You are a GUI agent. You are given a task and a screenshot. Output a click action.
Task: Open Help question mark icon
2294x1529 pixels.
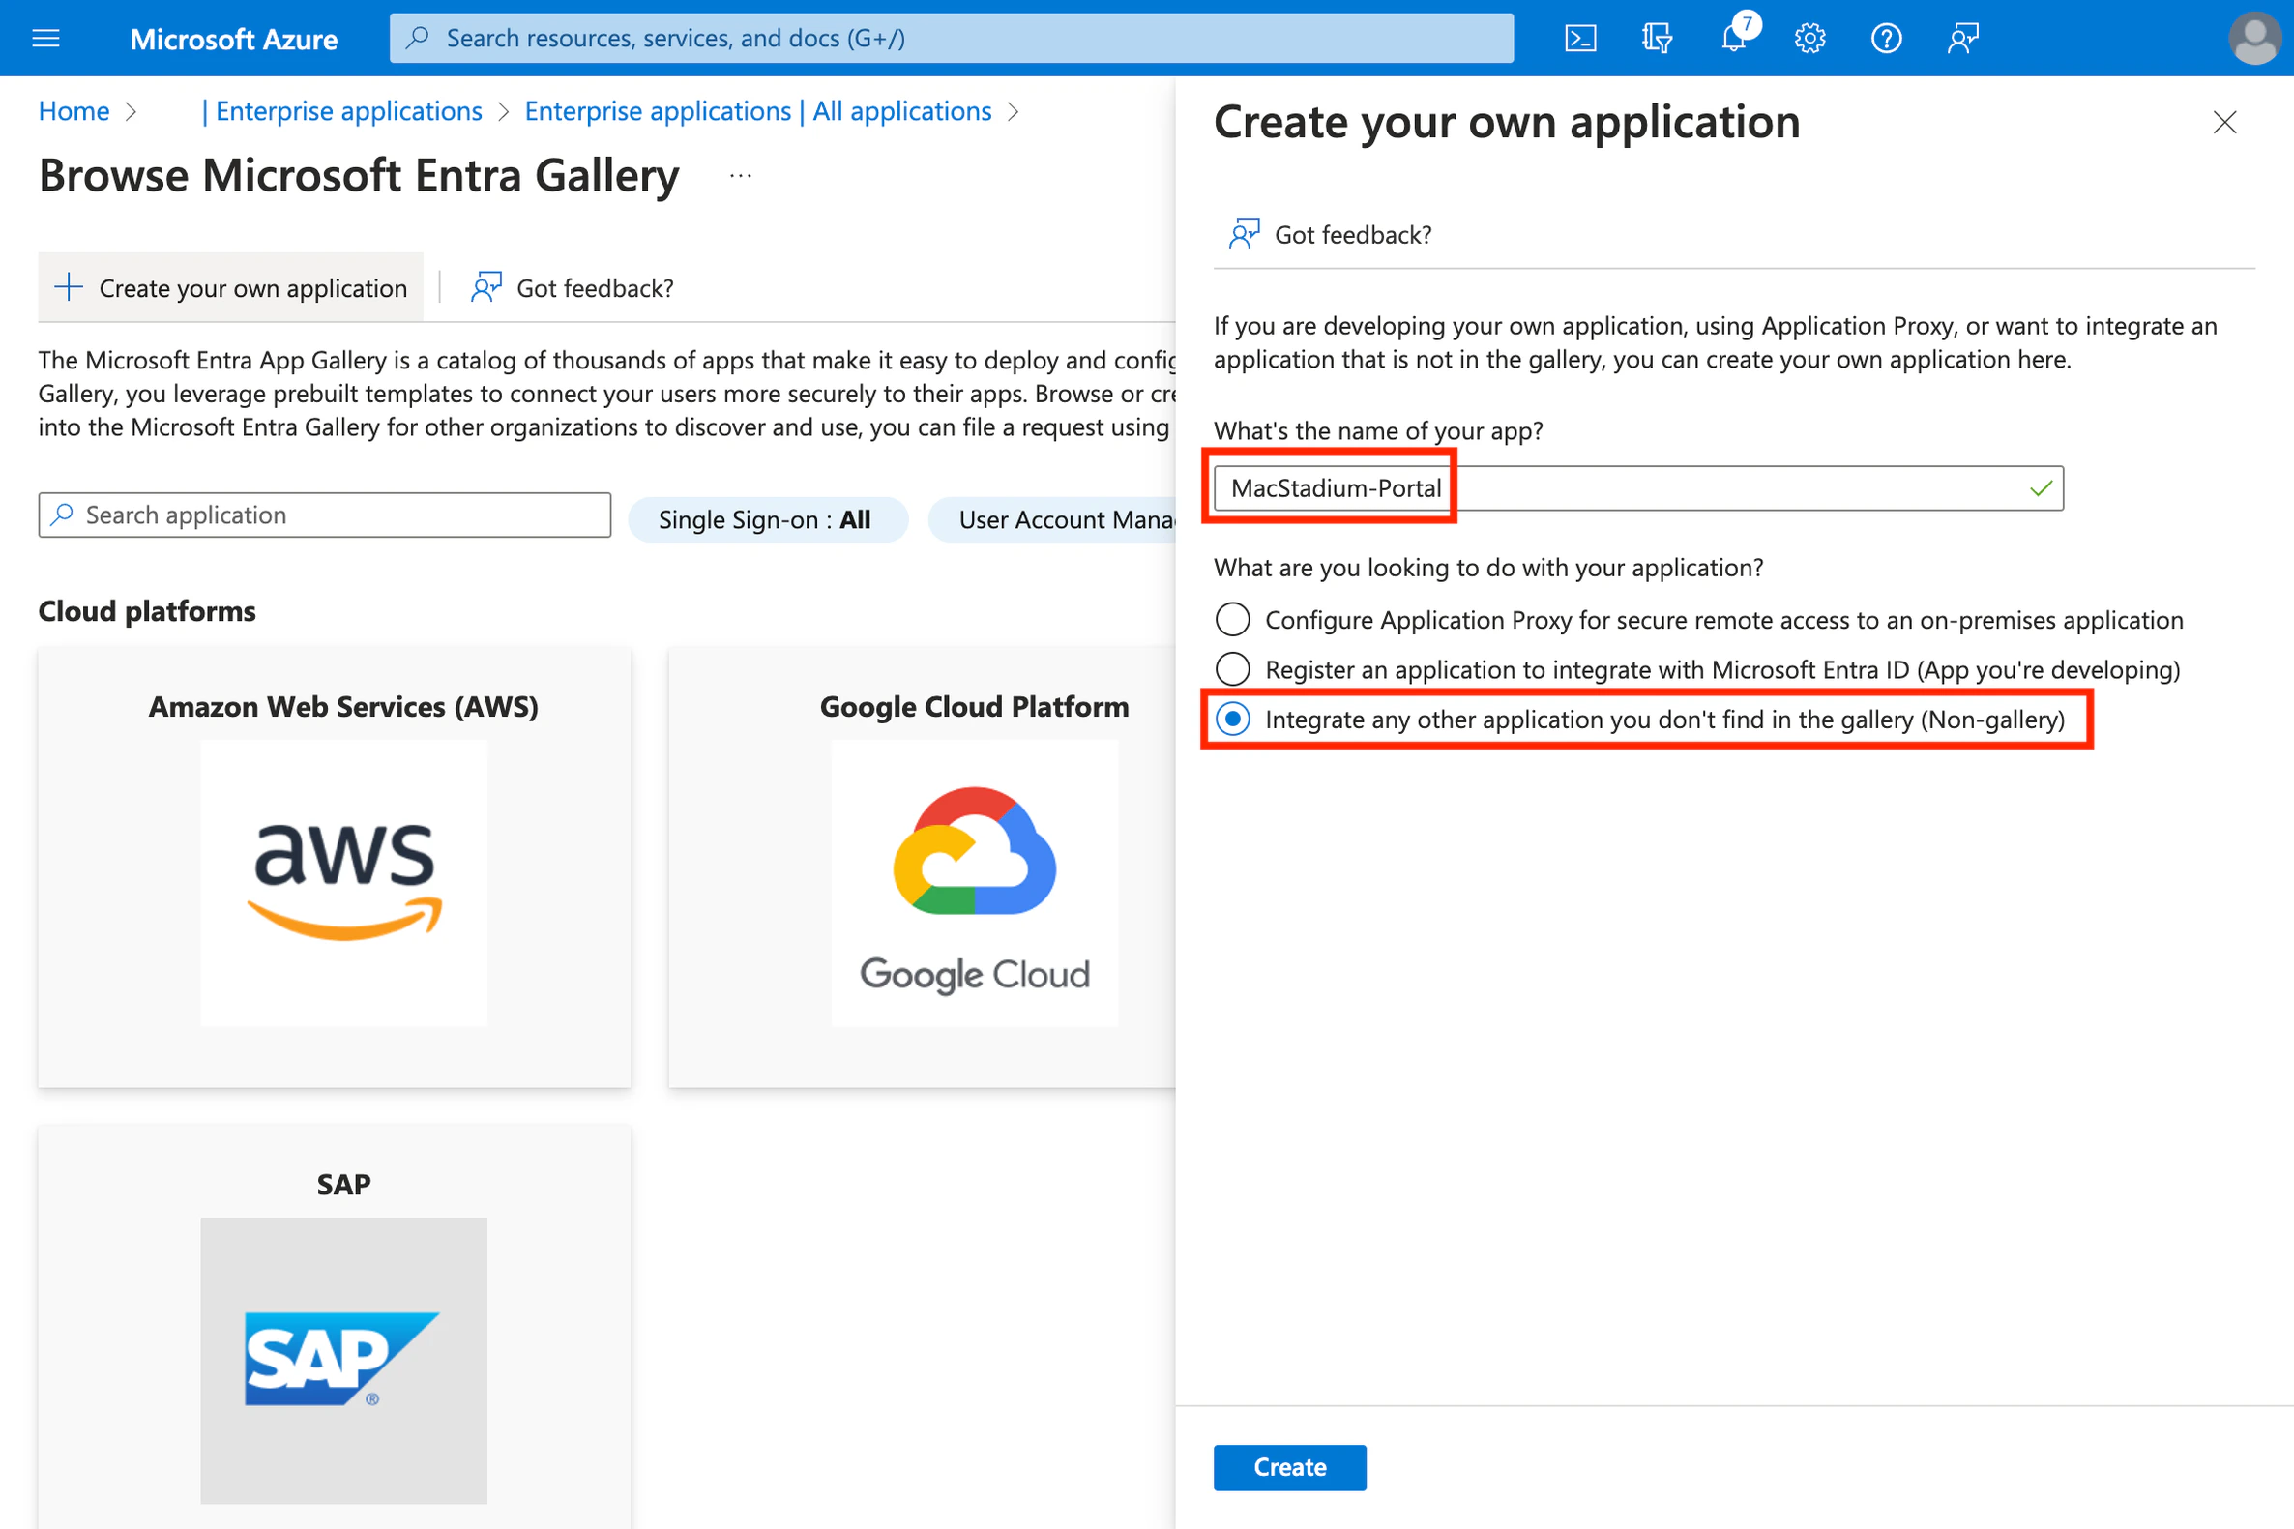point(1886,38)
